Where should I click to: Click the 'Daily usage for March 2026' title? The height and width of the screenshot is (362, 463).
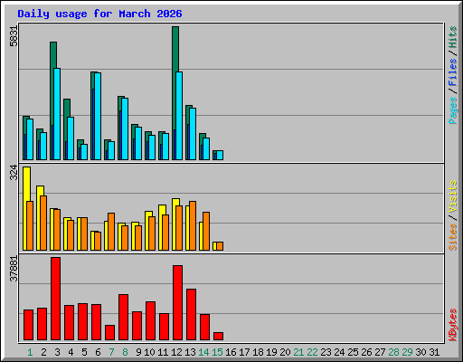click(x=99, y=14)
